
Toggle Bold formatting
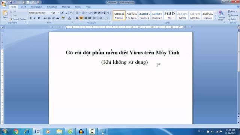click(31, 18)
